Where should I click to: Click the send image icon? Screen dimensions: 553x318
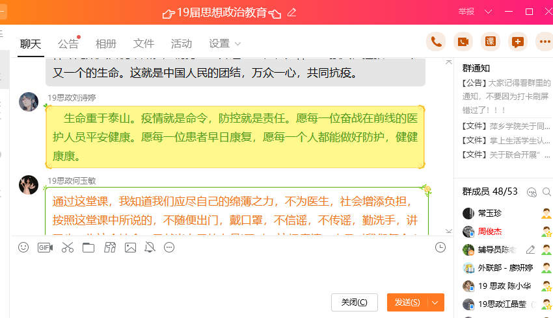(x=130, y=247)
